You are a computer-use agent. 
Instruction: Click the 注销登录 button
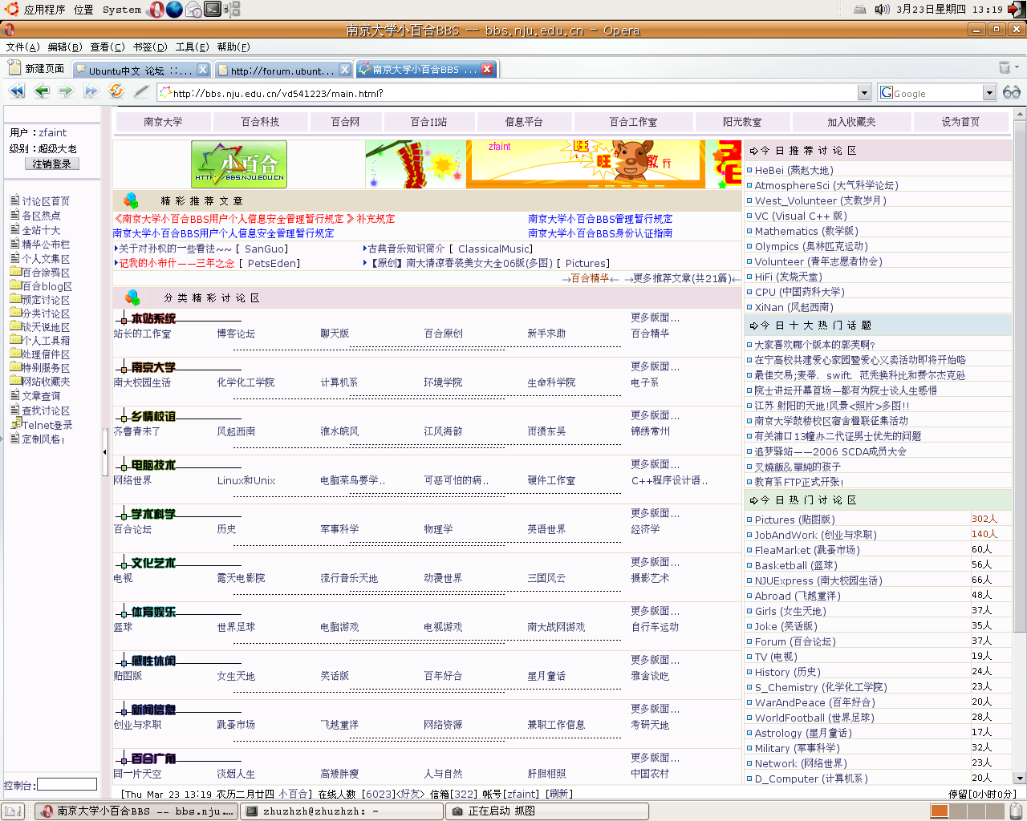(52, 164)
